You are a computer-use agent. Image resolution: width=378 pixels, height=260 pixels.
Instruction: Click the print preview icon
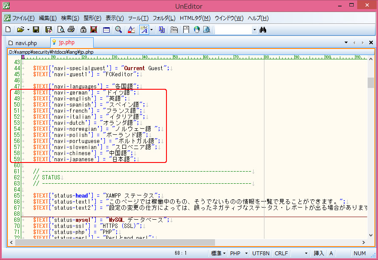pos(61,29)
